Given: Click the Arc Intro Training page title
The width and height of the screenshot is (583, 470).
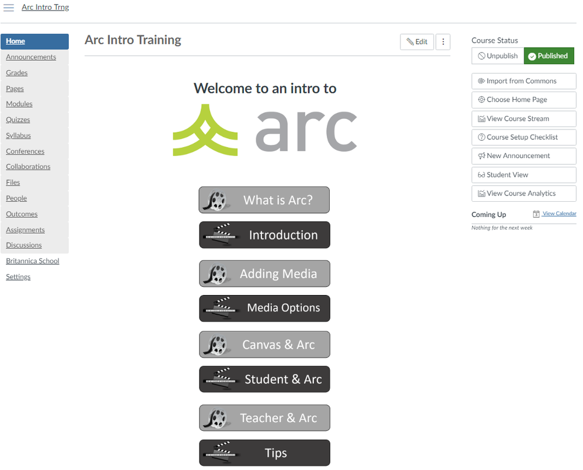Looking at the screenshot, I should 132,40.
